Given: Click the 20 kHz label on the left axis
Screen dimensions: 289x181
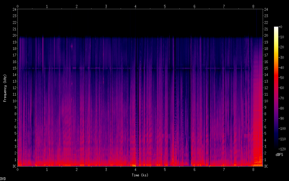Looking at the screenshot, I should click(14, 36).
